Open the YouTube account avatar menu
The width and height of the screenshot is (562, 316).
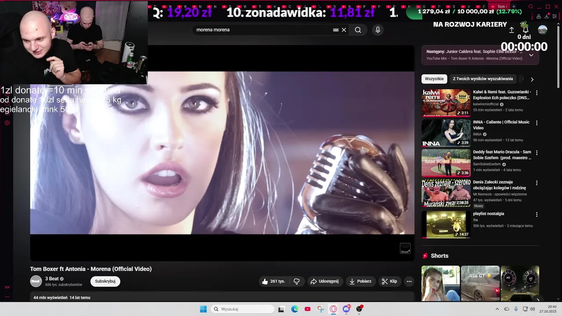point(543,30)
